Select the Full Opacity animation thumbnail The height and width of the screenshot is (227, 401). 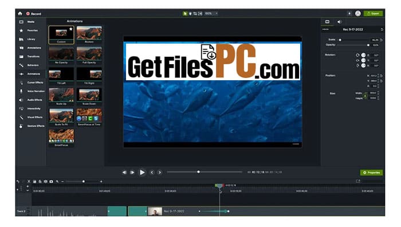pyautogui.click(x=89, y=55)
